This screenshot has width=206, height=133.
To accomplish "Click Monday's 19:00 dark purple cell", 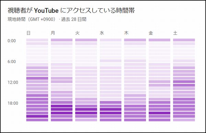I will 61,106.
